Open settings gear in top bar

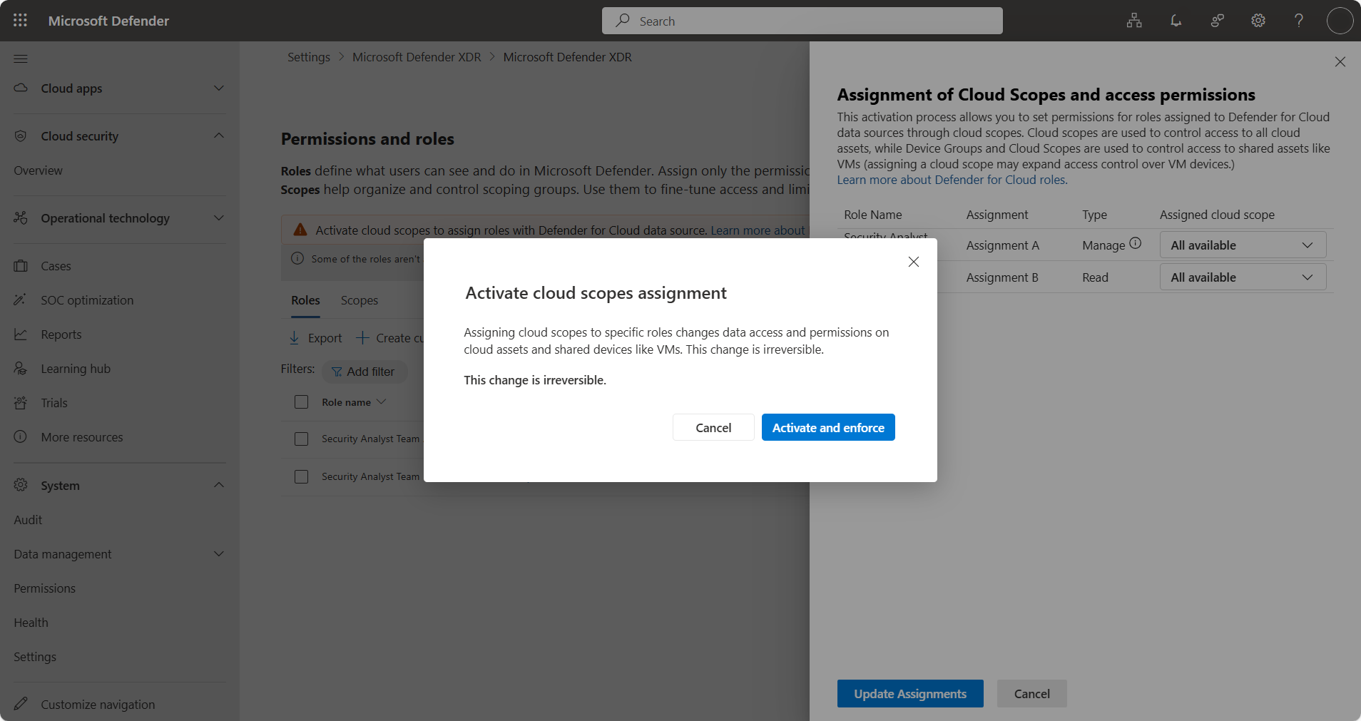point(1258,21)
